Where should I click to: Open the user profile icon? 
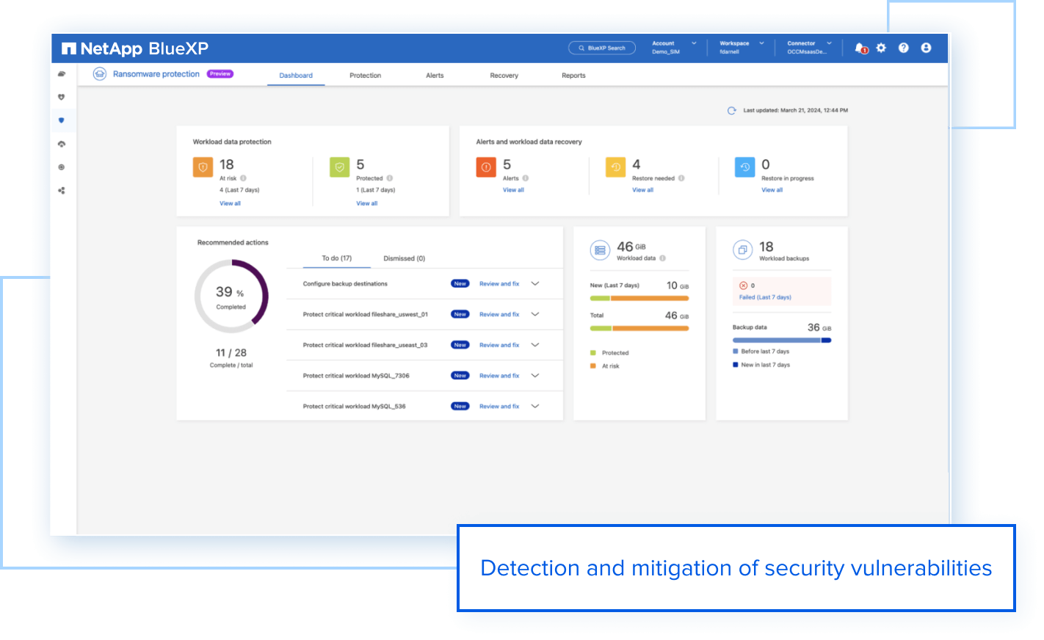click(926, 47)
